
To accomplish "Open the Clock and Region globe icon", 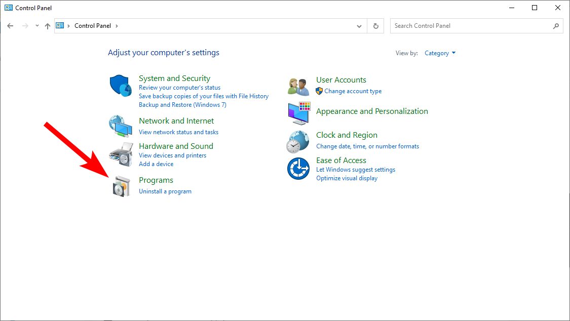I will click(298, 142).
